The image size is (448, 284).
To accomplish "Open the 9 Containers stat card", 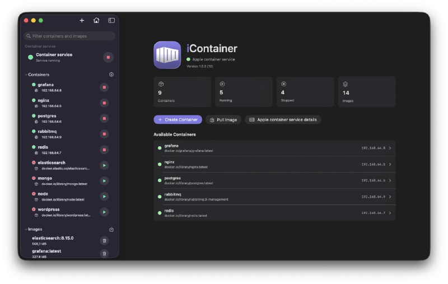I will click(183, 92).
